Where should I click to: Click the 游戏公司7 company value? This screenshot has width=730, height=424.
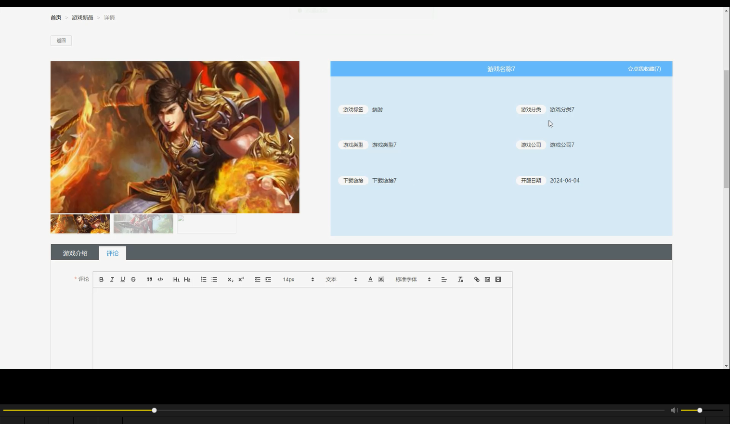coord(562,145)
